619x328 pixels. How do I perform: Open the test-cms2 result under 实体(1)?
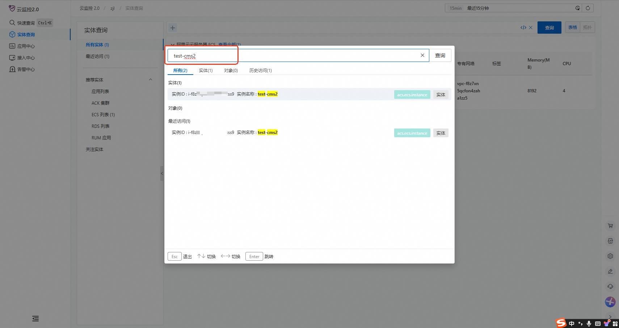pos(309,94)
